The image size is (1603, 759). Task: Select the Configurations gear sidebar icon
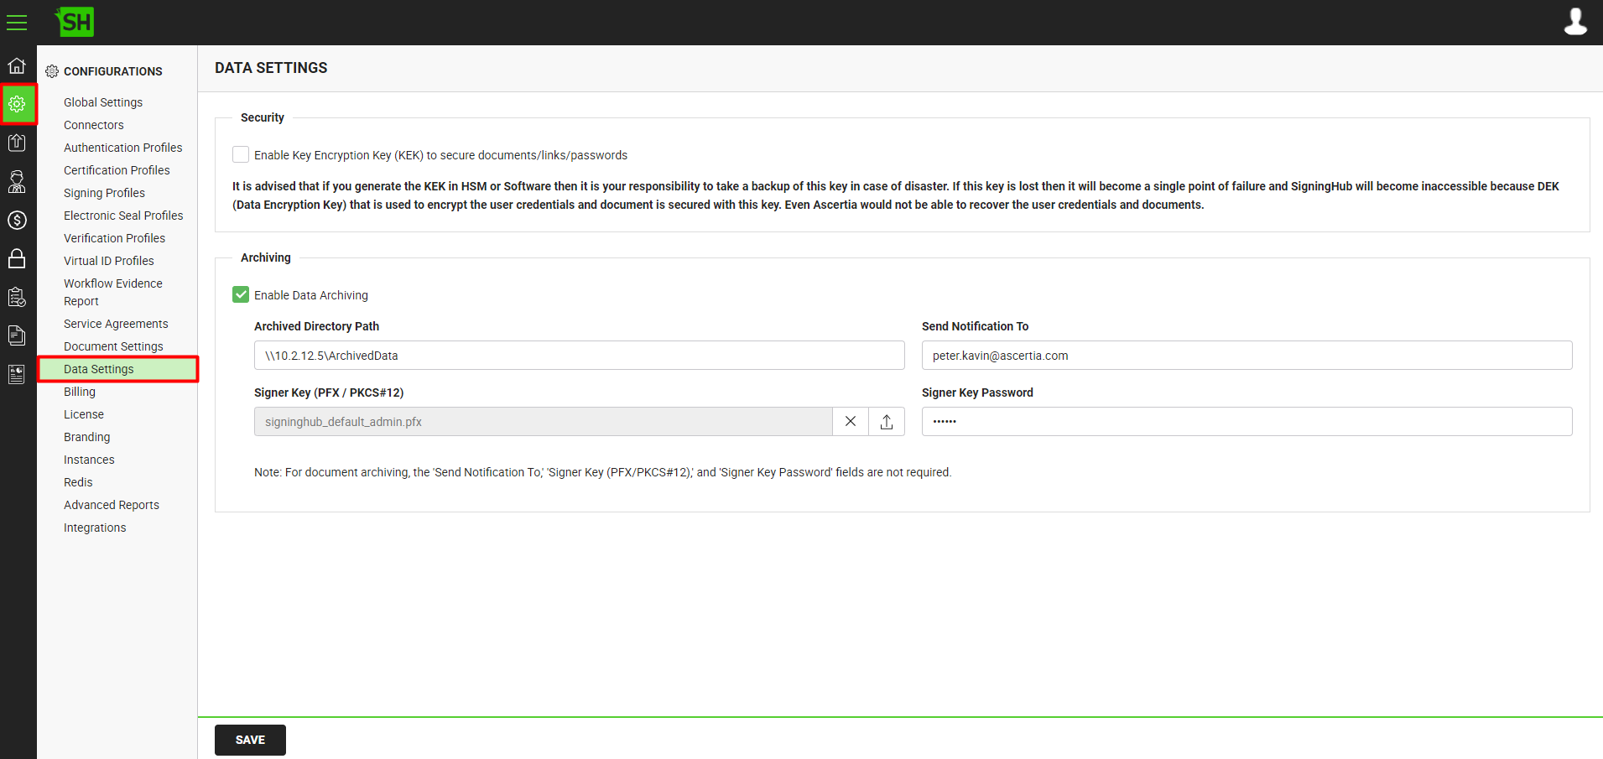coord(18,104)
